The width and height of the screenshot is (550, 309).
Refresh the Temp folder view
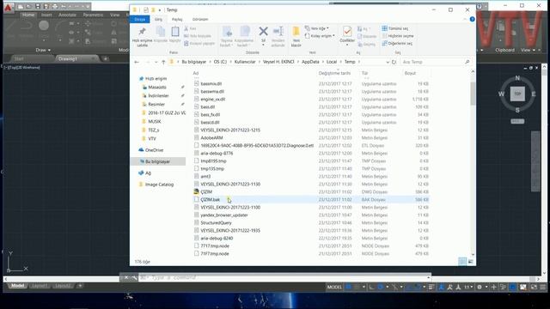[394, 62]
